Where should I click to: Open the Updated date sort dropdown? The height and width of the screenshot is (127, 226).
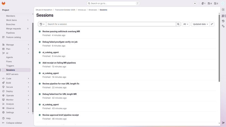(200, 24)
